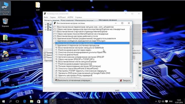Tick the second drive checkbox in AVZ tree
This screenshot has width=185, height=104.
point(48,27)
